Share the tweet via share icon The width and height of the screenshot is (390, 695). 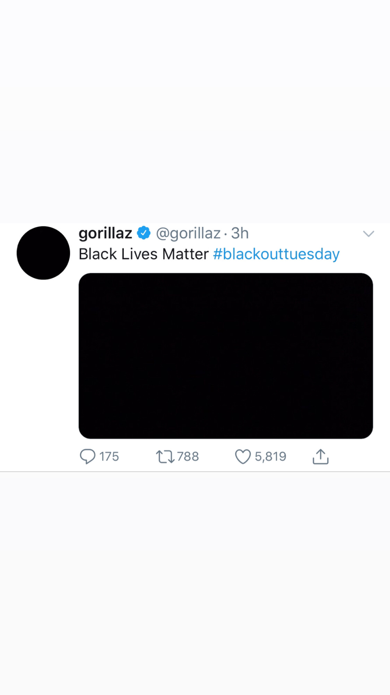(x=320, y=456)
